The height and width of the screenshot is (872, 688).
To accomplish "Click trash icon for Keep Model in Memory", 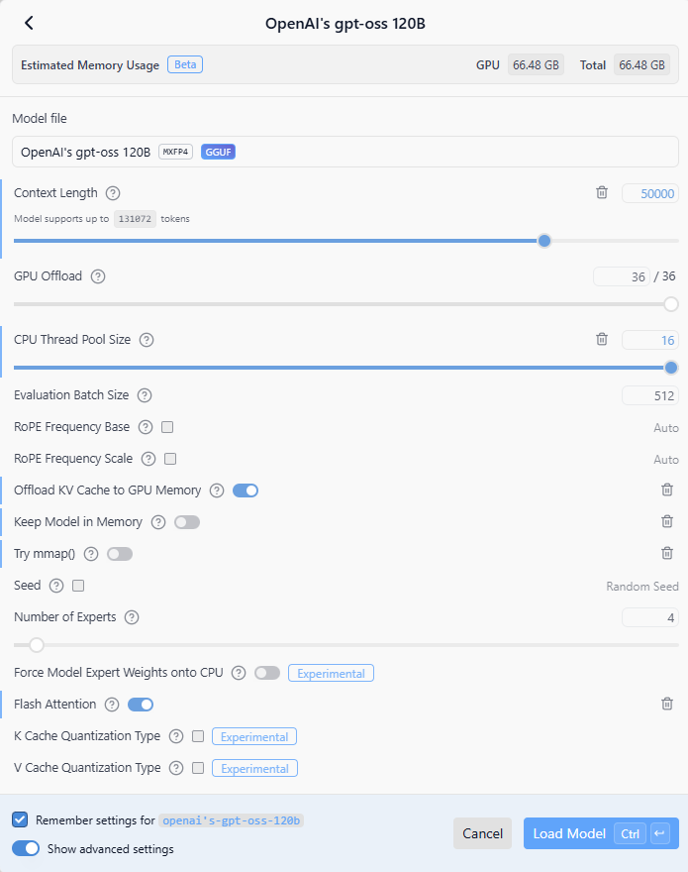I will point(667,521).
